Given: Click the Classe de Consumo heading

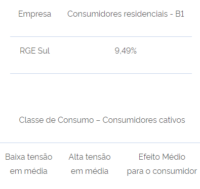Looking at the screenshot, I should pos(102,120).
